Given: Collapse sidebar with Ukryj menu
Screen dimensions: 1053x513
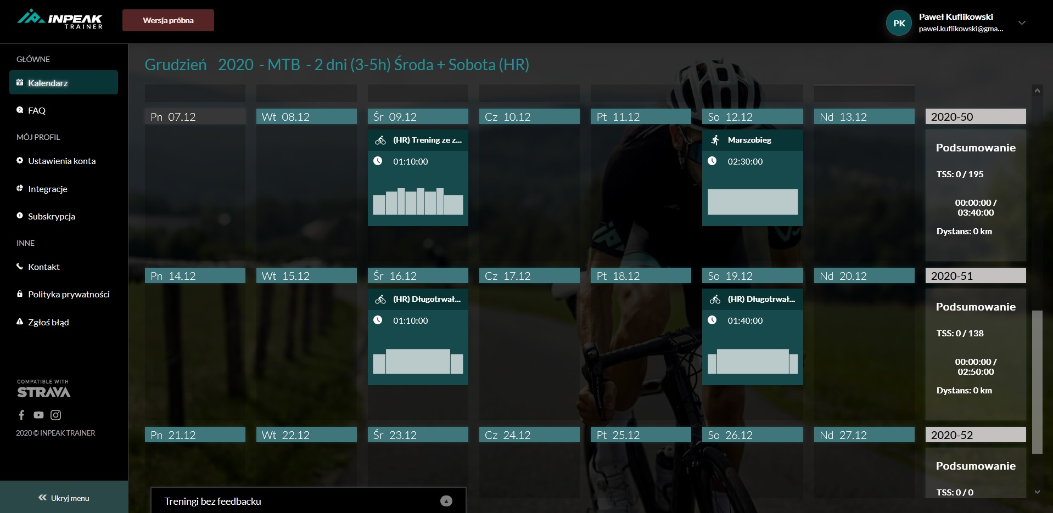Looking at the screenshot, I should [64, 498].
